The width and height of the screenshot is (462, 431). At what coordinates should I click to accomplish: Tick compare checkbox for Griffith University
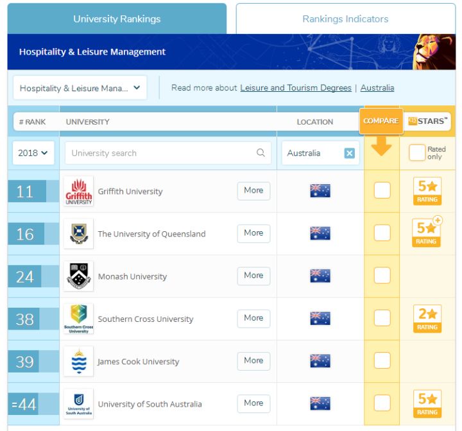pos(382,191)
